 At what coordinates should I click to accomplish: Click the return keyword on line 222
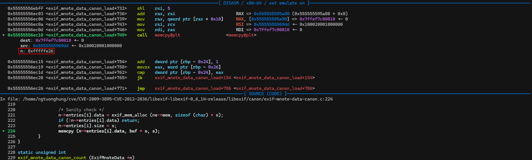tap(129, 120)
